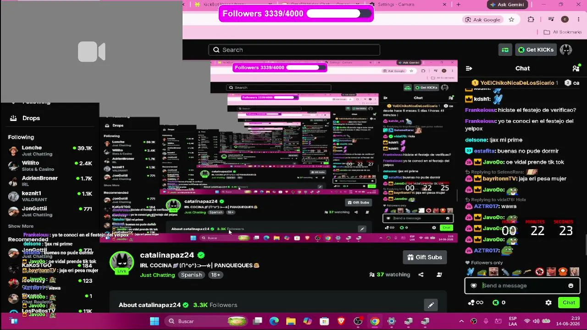The height and width of the screenshot is (330, 587).
Task: Switch to Chrome on the taskbar
Action: point(375,321)
